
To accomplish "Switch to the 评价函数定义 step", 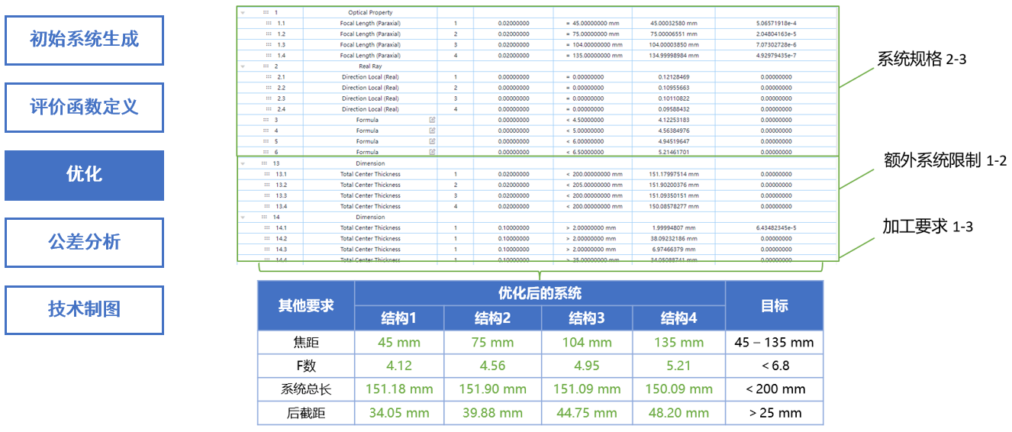I will point(84,107).
